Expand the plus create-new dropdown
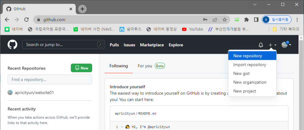The image size is (304, 130). pos(273,45)
